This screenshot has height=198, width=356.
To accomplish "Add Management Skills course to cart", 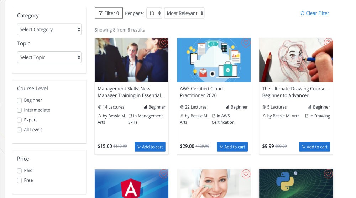I will [150, 147].
